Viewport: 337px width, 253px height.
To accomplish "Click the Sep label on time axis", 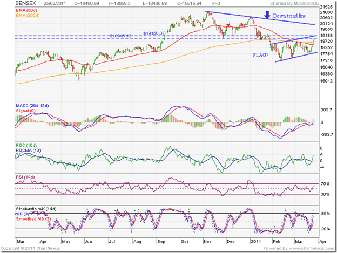I will (x=161, y=242).
